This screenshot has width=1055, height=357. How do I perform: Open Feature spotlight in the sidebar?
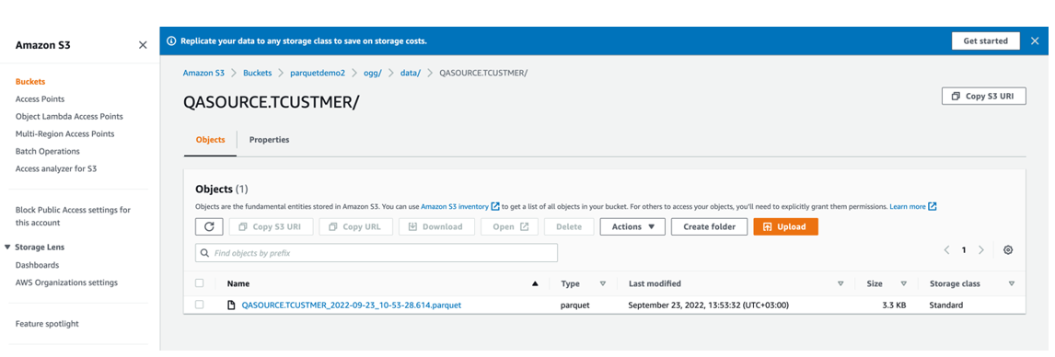pyautogui.click(x=47, y=323)
